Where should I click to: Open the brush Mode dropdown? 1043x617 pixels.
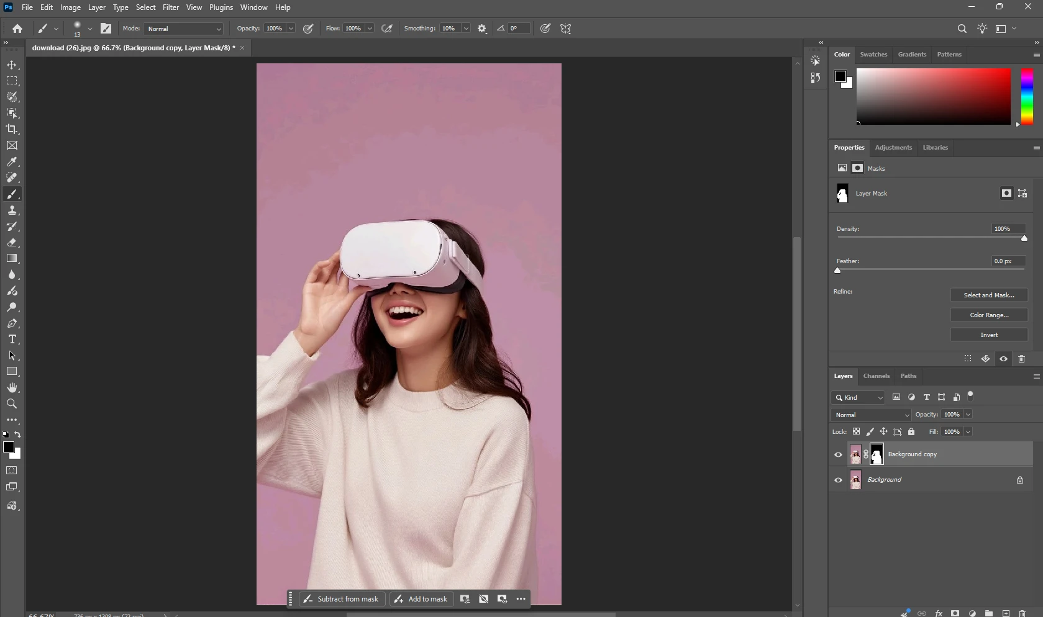[x=183, y=29]
